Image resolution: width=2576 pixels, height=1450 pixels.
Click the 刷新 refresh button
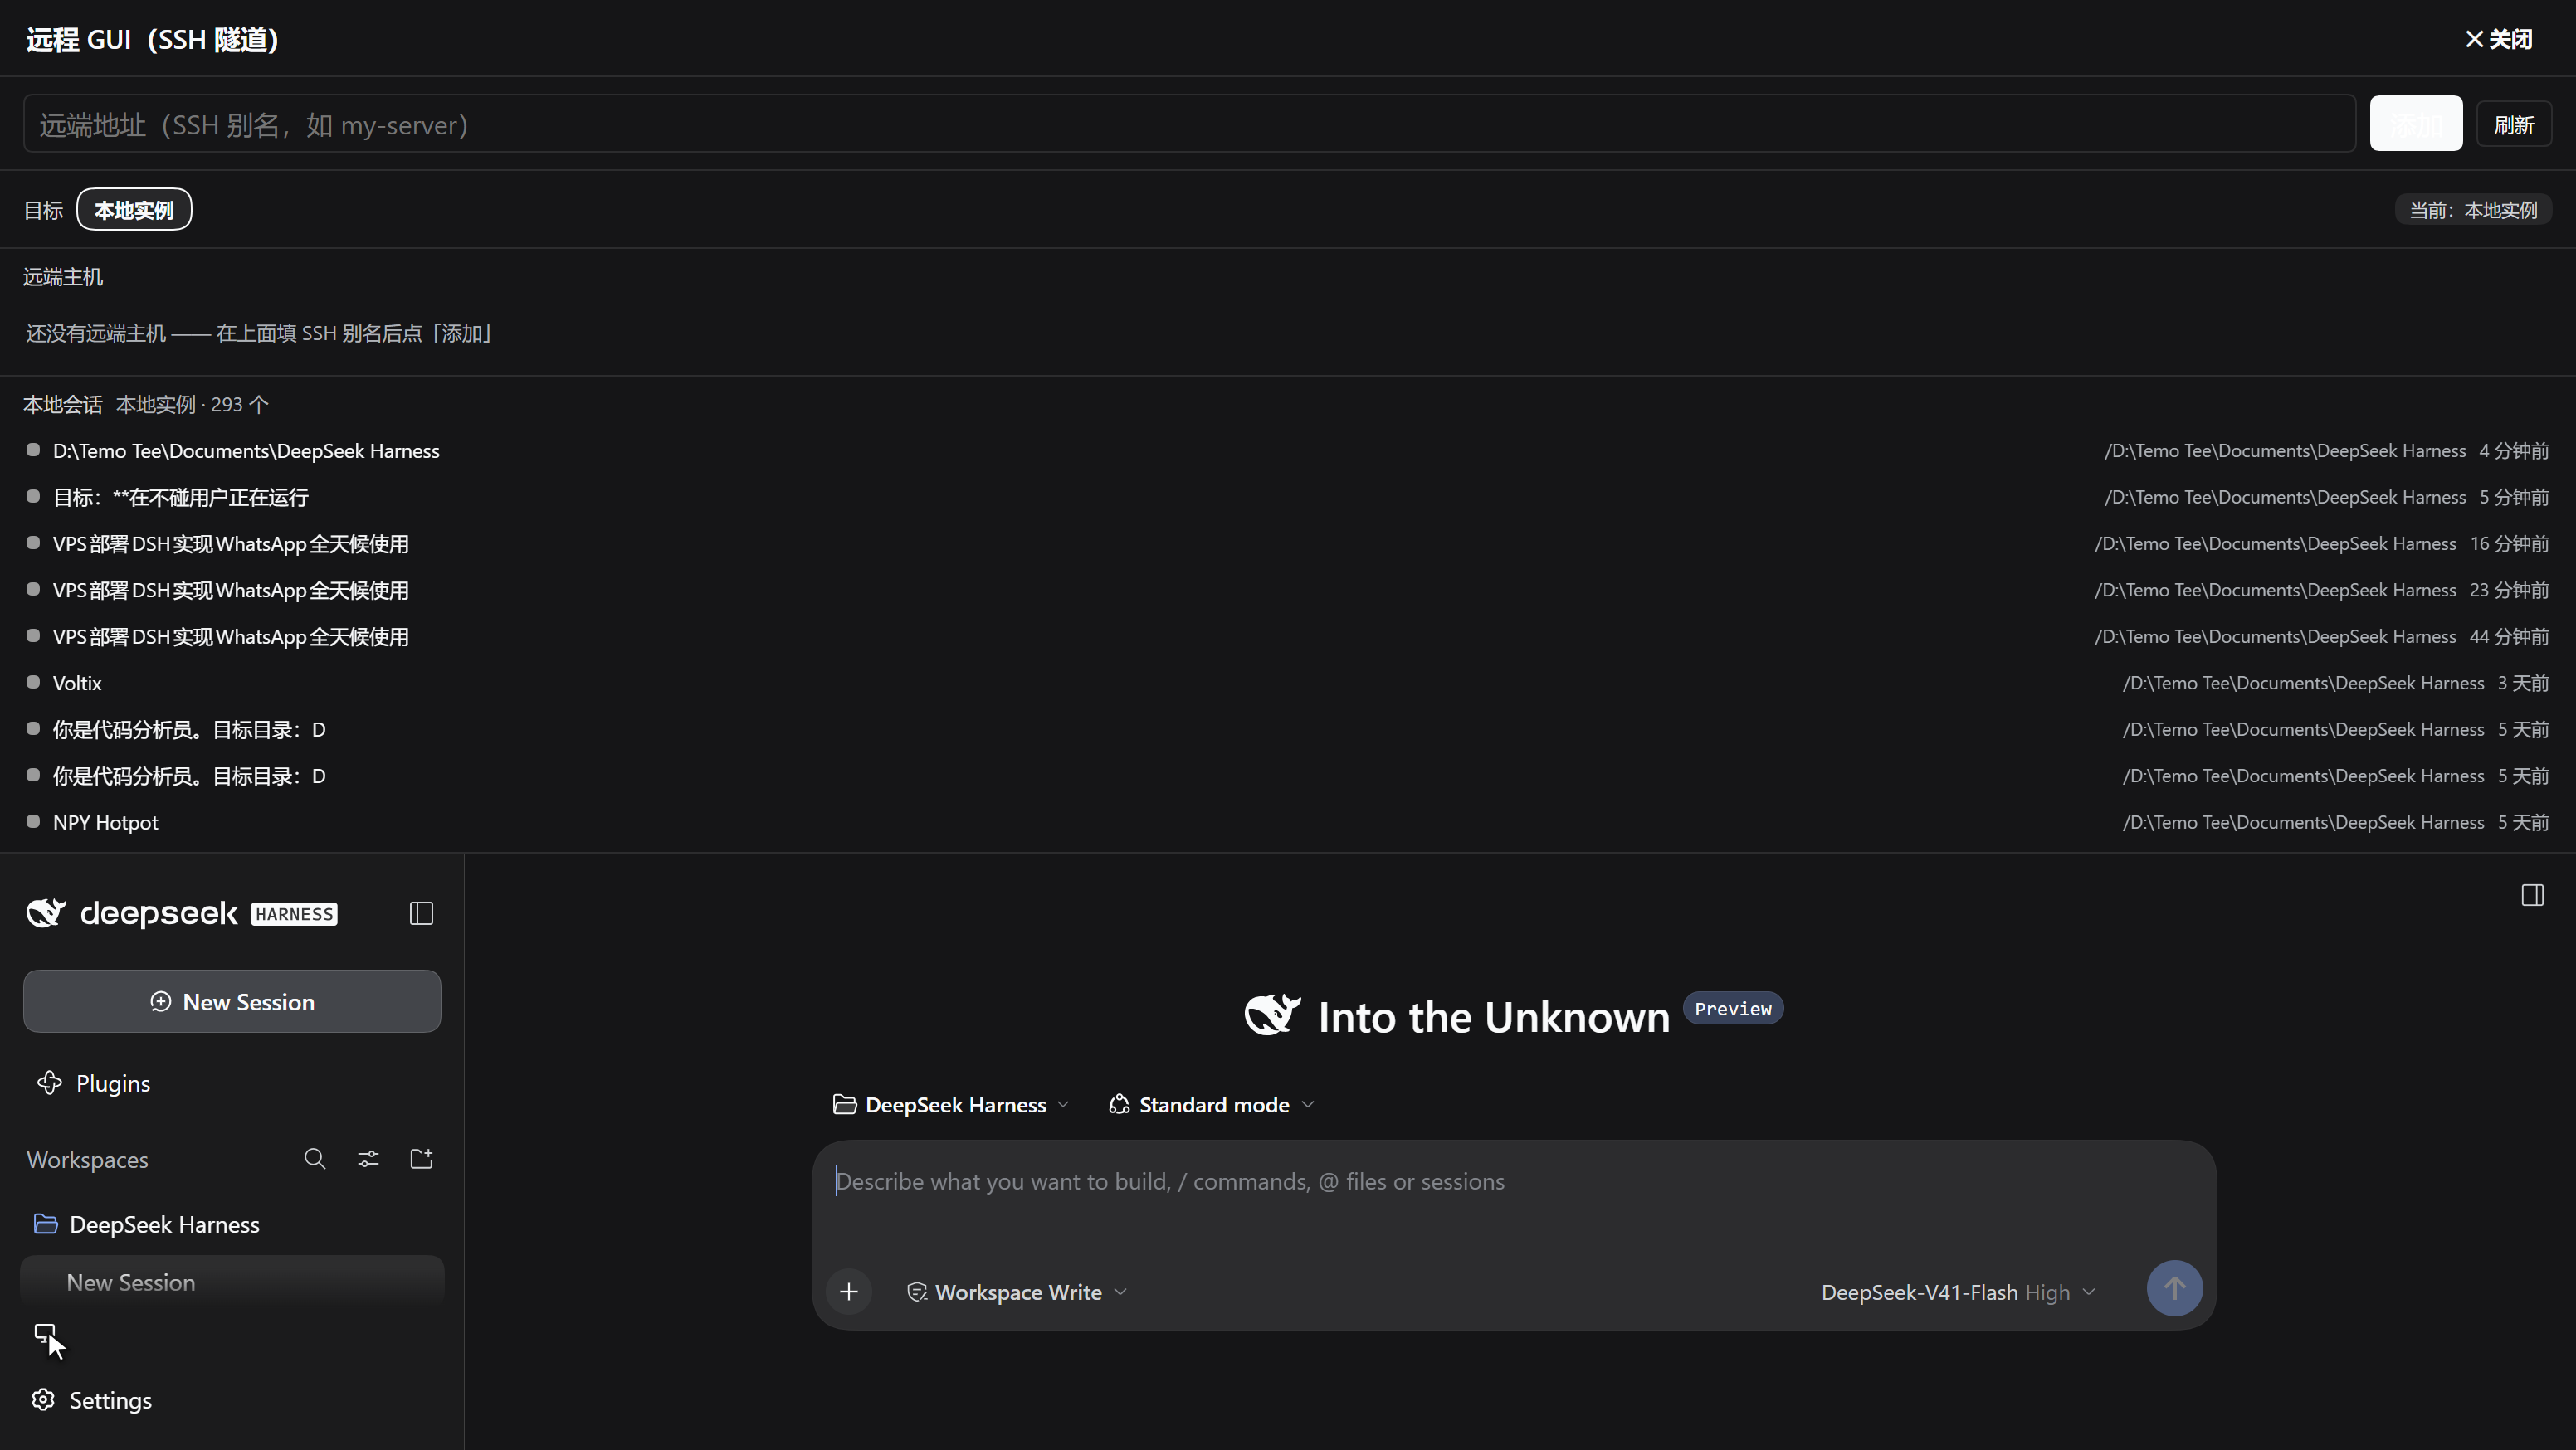coord(2514,125)
